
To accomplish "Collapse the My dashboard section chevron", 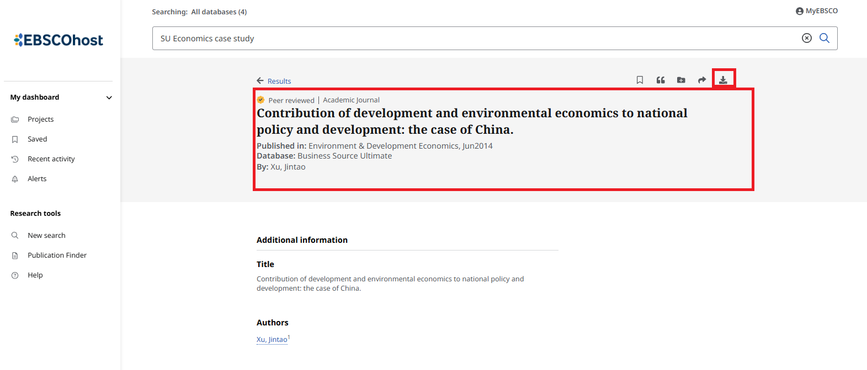I will tap(109, 97).
